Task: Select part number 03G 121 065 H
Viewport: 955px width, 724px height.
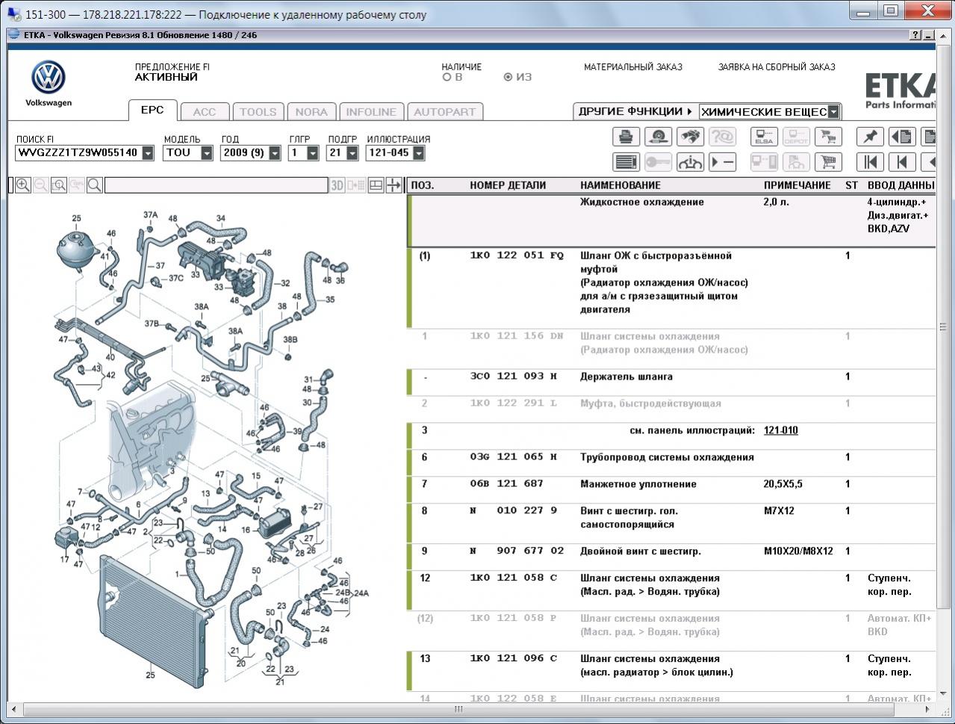Action: coord(514,457)
